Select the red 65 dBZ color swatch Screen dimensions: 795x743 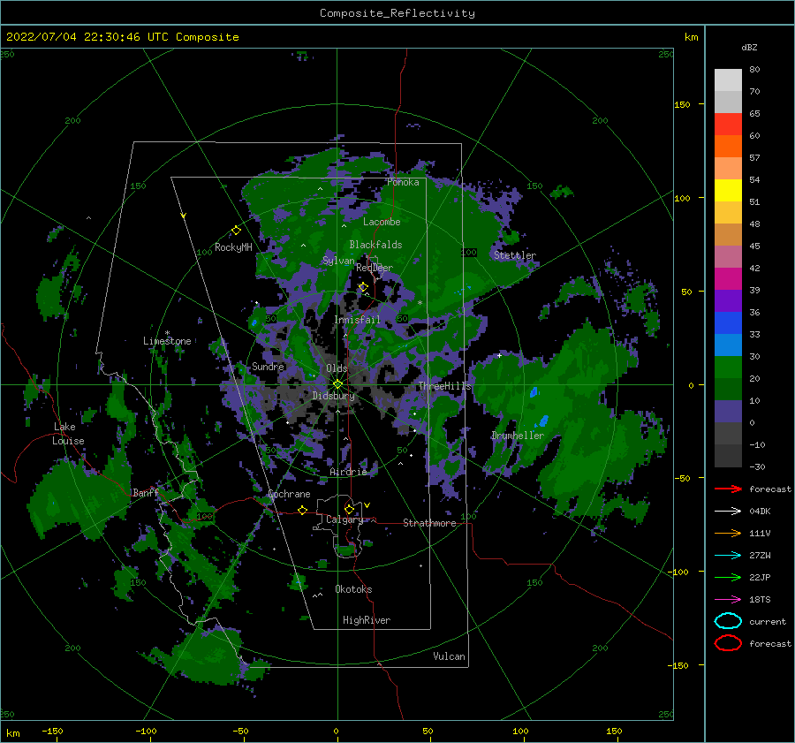point(728,125)
